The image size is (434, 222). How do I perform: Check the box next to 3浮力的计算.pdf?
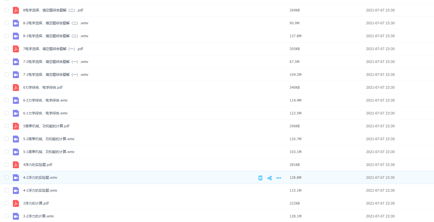(x=7, y=203)
